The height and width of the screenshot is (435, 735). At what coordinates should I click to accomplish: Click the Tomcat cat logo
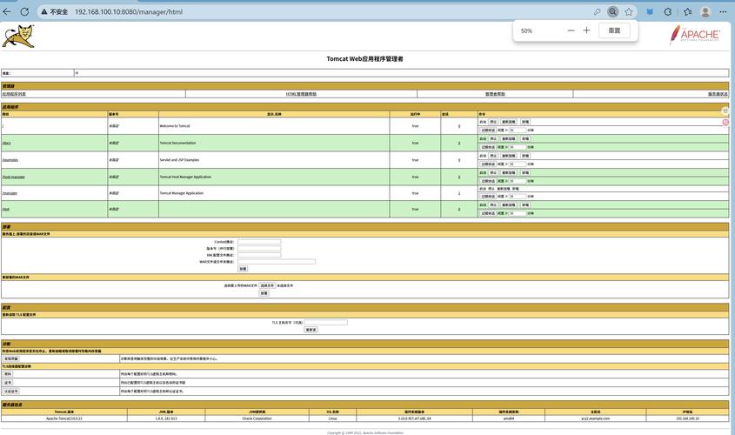pyautogui.click(x=18, y=37)
